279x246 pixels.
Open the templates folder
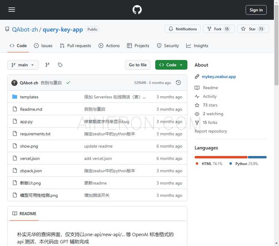29,97
